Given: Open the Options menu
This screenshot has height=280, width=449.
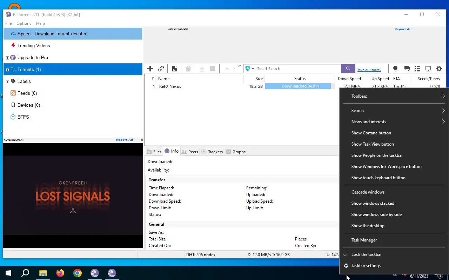Looking at the screenshot, I should click(24, 23).
